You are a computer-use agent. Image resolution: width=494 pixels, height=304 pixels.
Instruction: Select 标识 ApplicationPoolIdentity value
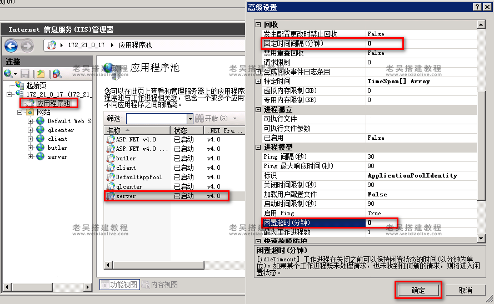pos(421,175)
